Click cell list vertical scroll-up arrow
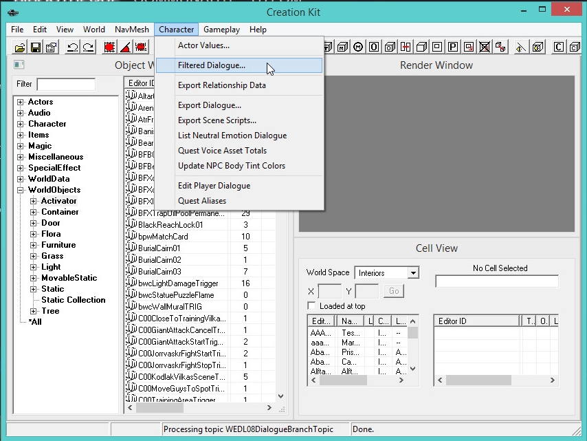 pyautogui.click(x=412, y=321)
